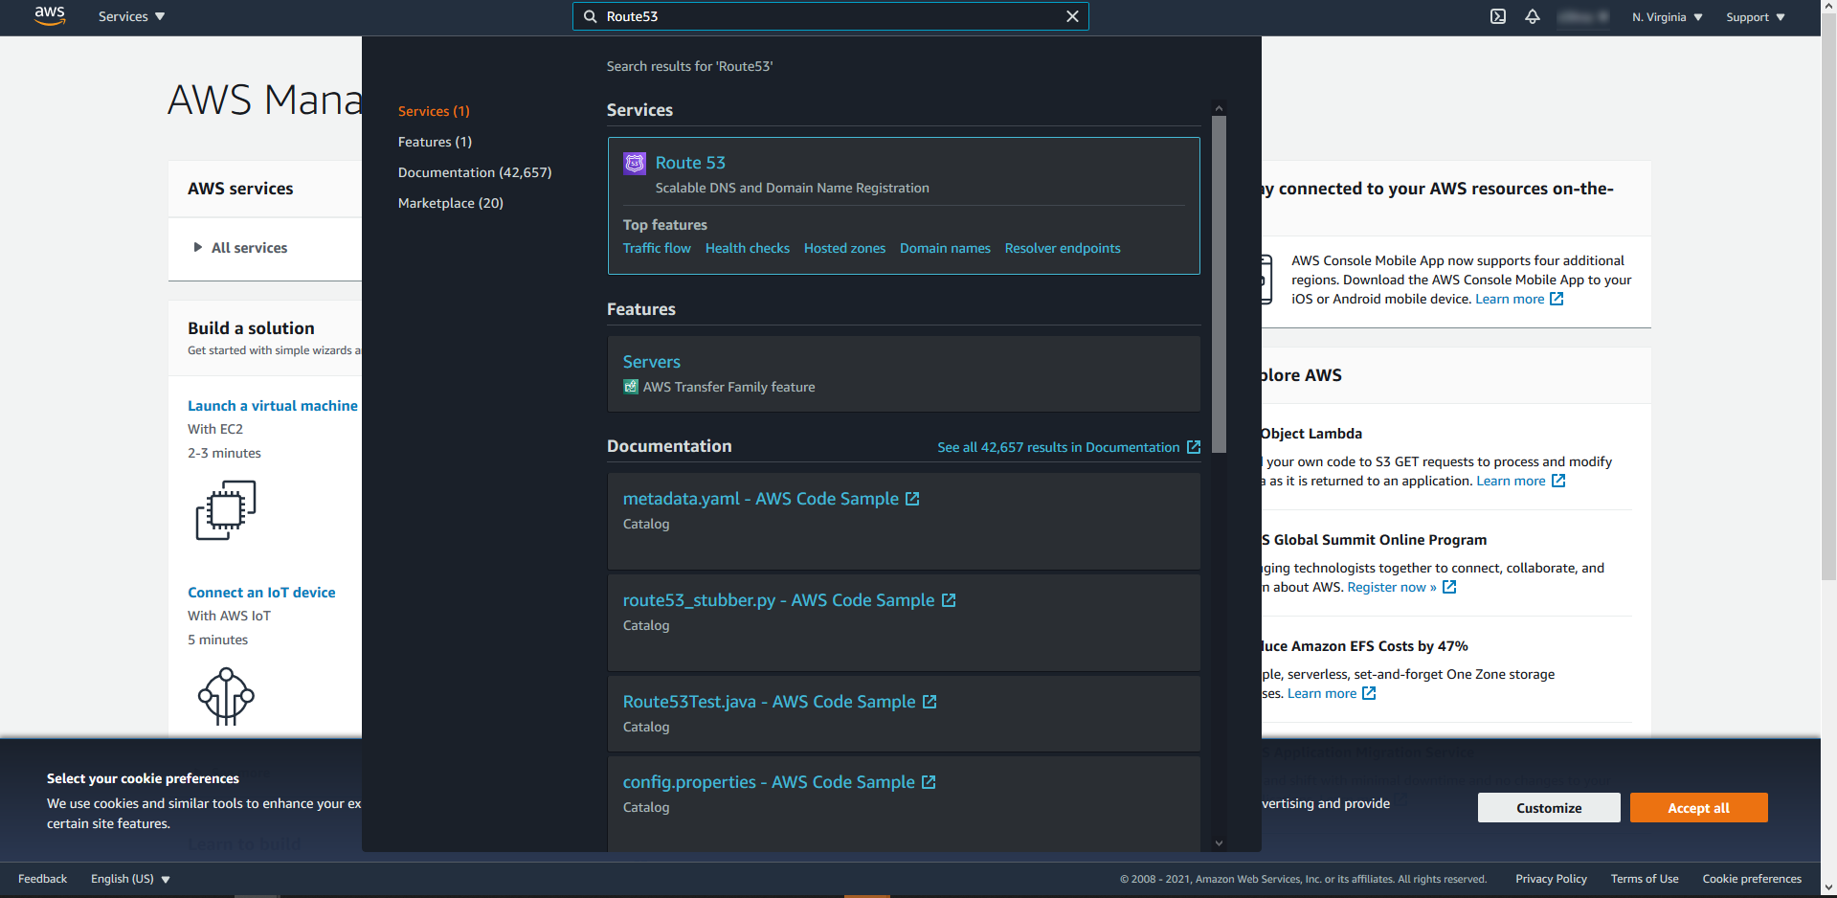Click the Customize cookies button
The height and width of the screenshot is (898, 1837).
1549,808
